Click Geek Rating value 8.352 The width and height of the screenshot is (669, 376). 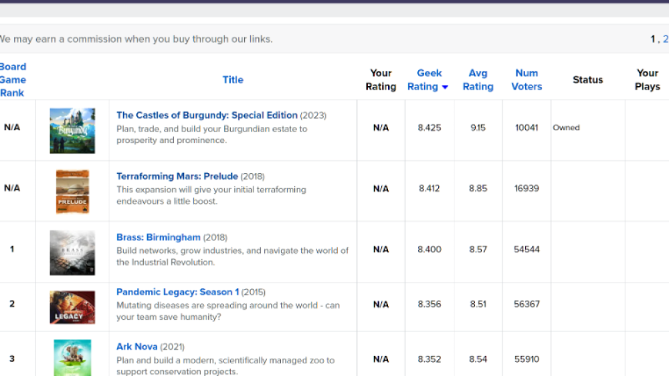(429, 359)
